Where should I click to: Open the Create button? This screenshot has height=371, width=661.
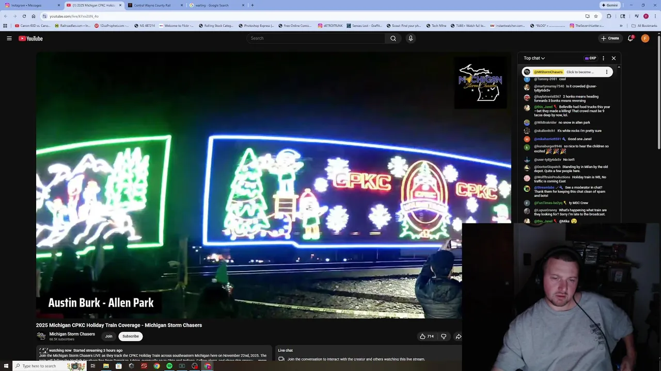pyautogui.click(x=610, y=38)
